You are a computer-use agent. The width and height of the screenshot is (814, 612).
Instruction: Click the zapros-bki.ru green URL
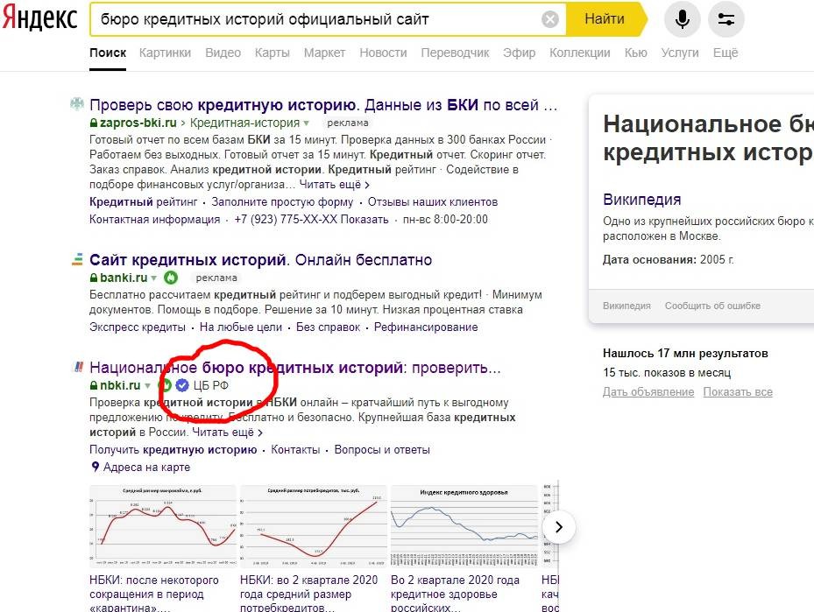coord(138,123)
